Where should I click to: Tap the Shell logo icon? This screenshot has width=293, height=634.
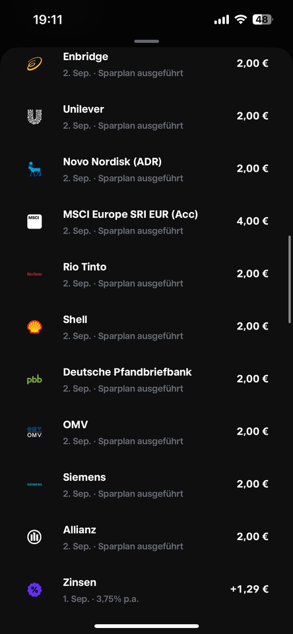34,327
